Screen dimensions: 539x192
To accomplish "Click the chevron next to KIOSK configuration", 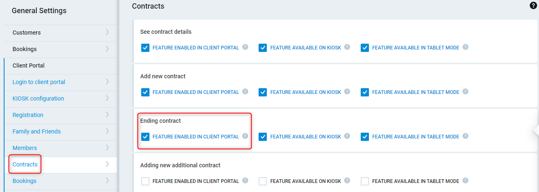I will coord(107,98).
